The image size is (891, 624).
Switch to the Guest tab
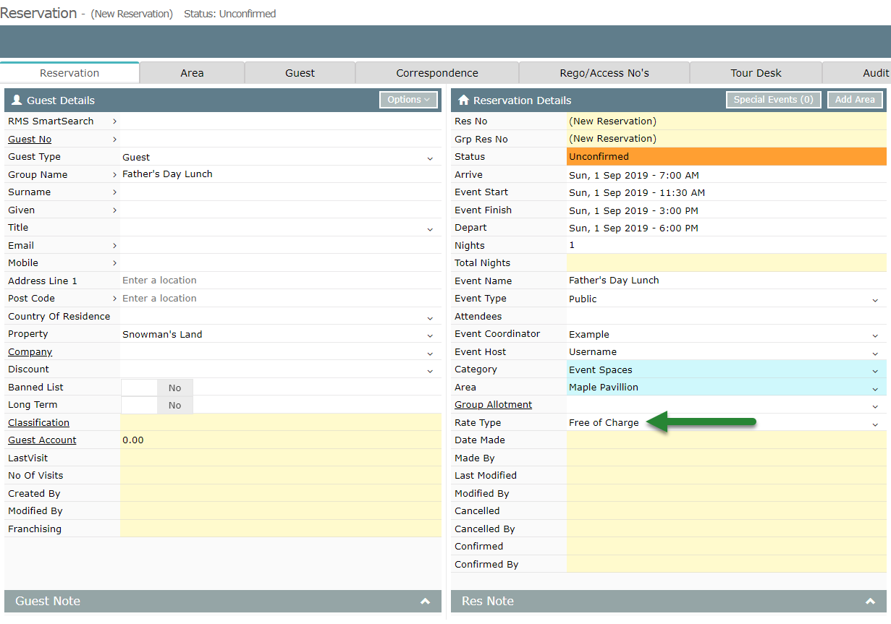click(300, 73)
